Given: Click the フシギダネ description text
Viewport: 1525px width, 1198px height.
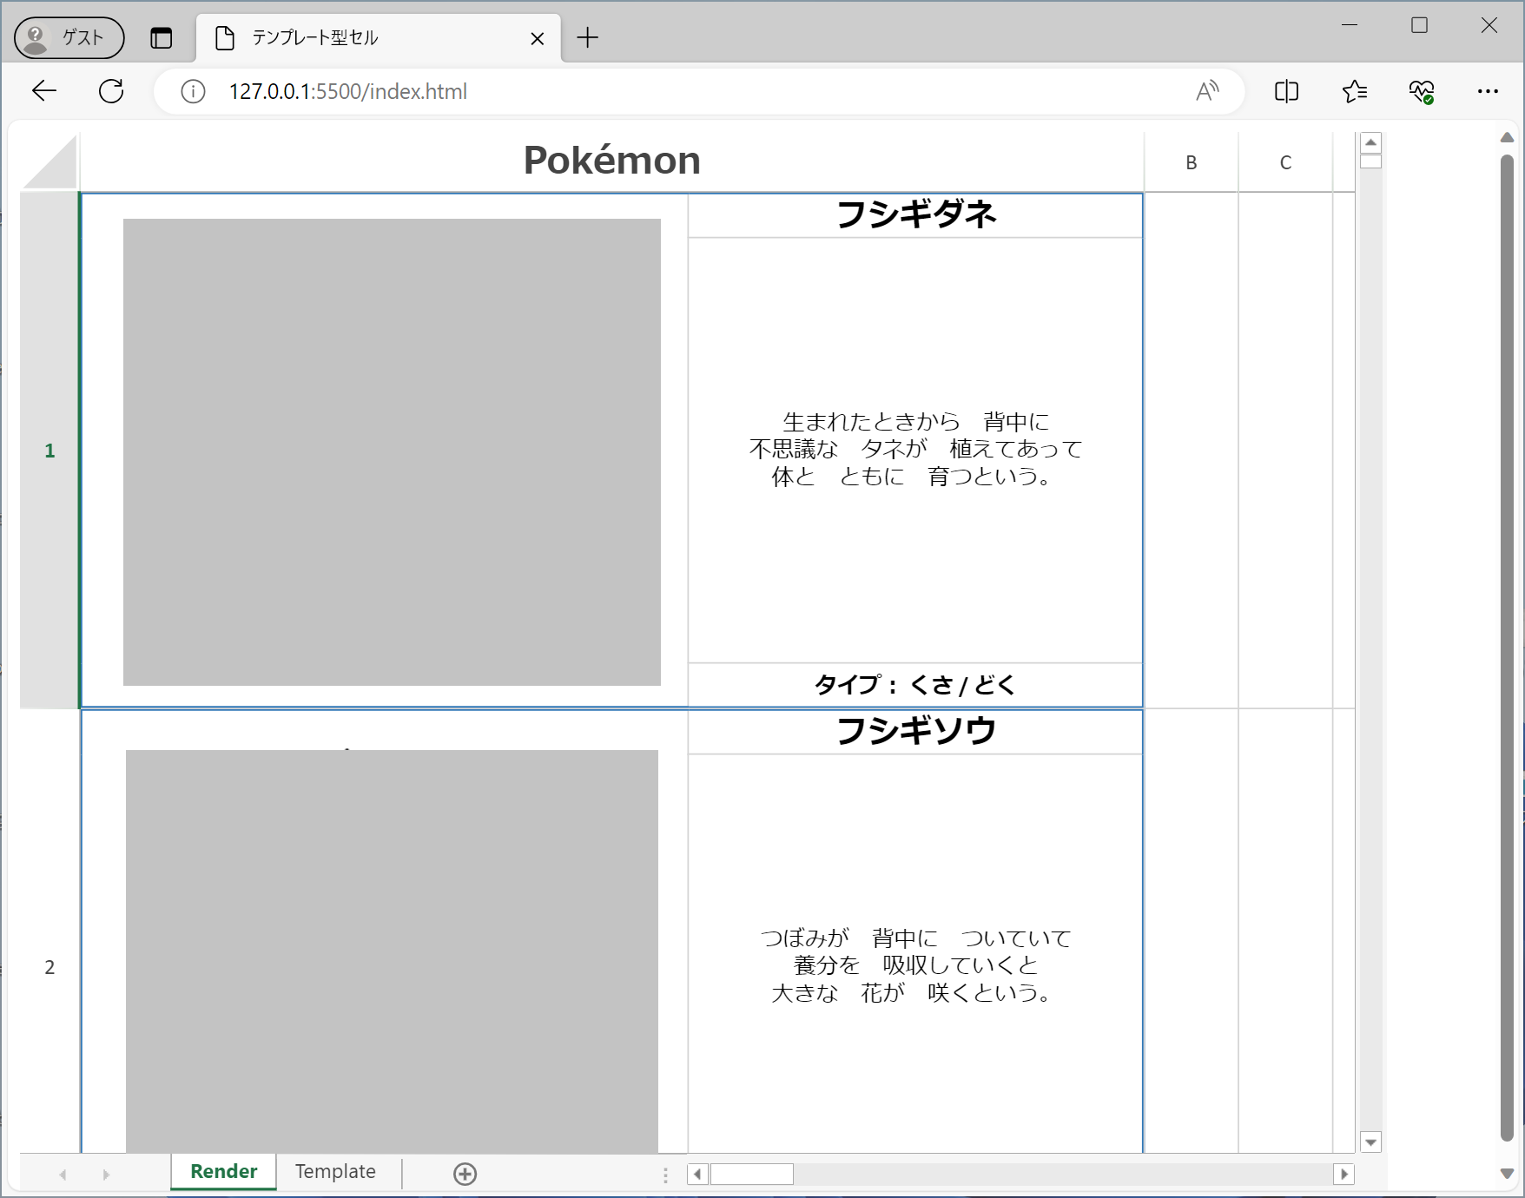Looking at the screenshot, I should 915,449.
